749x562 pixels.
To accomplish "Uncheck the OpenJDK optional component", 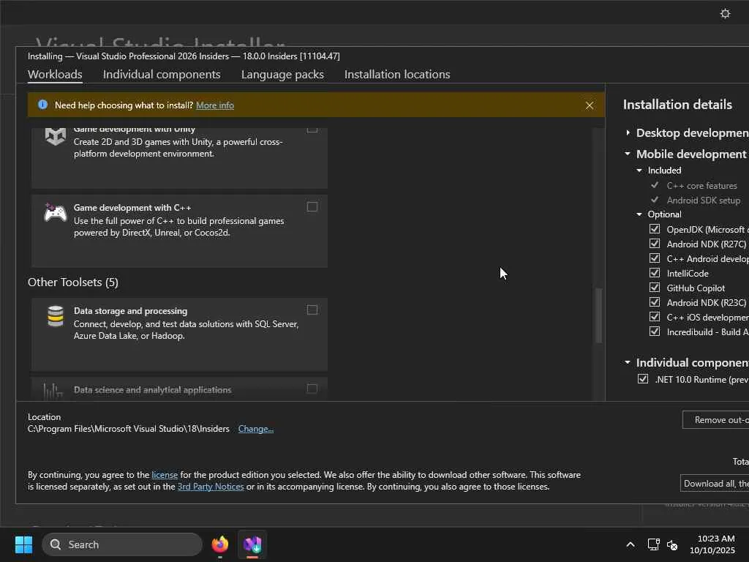I will click(655, 229).
